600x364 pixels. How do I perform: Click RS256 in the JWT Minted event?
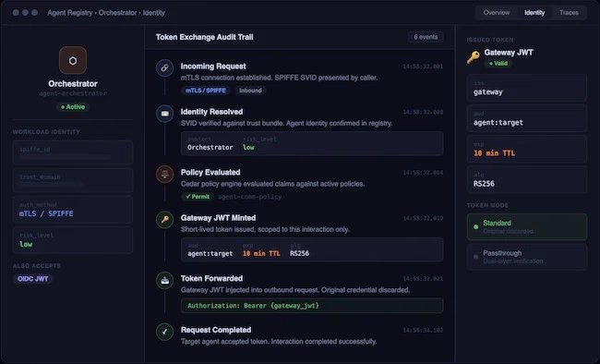(x=299, y=254)
